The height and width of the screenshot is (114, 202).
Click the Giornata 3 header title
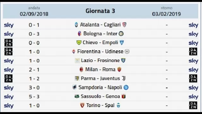click(100, 11)
